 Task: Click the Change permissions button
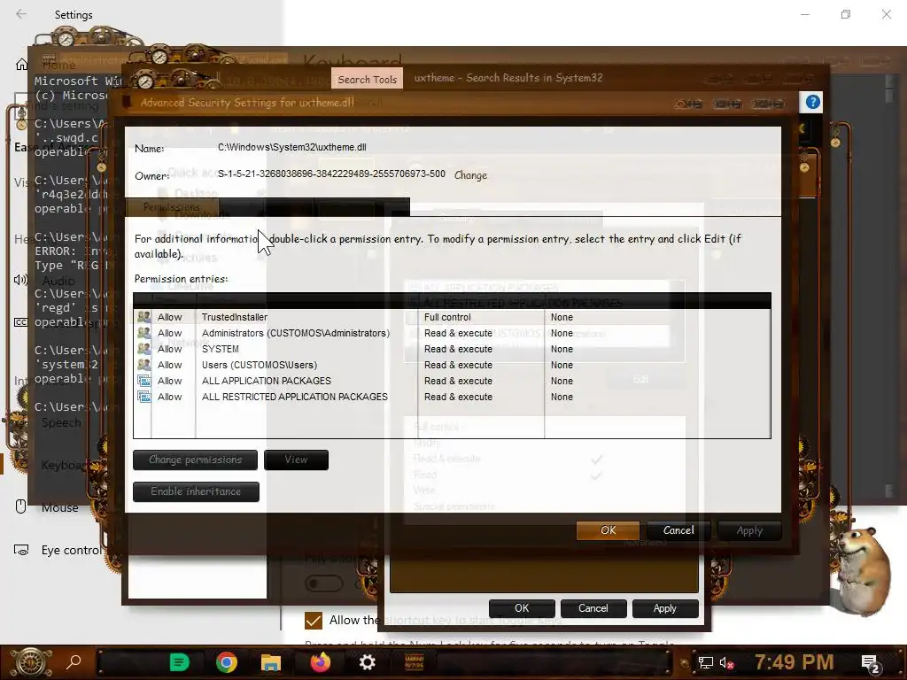point(195,460)
